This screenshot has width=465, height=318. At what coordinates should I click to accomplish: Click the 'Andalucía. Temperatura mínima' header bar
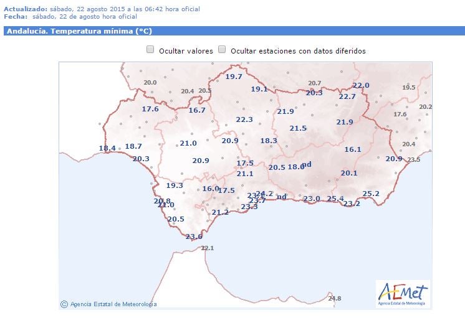coord(232,31)
